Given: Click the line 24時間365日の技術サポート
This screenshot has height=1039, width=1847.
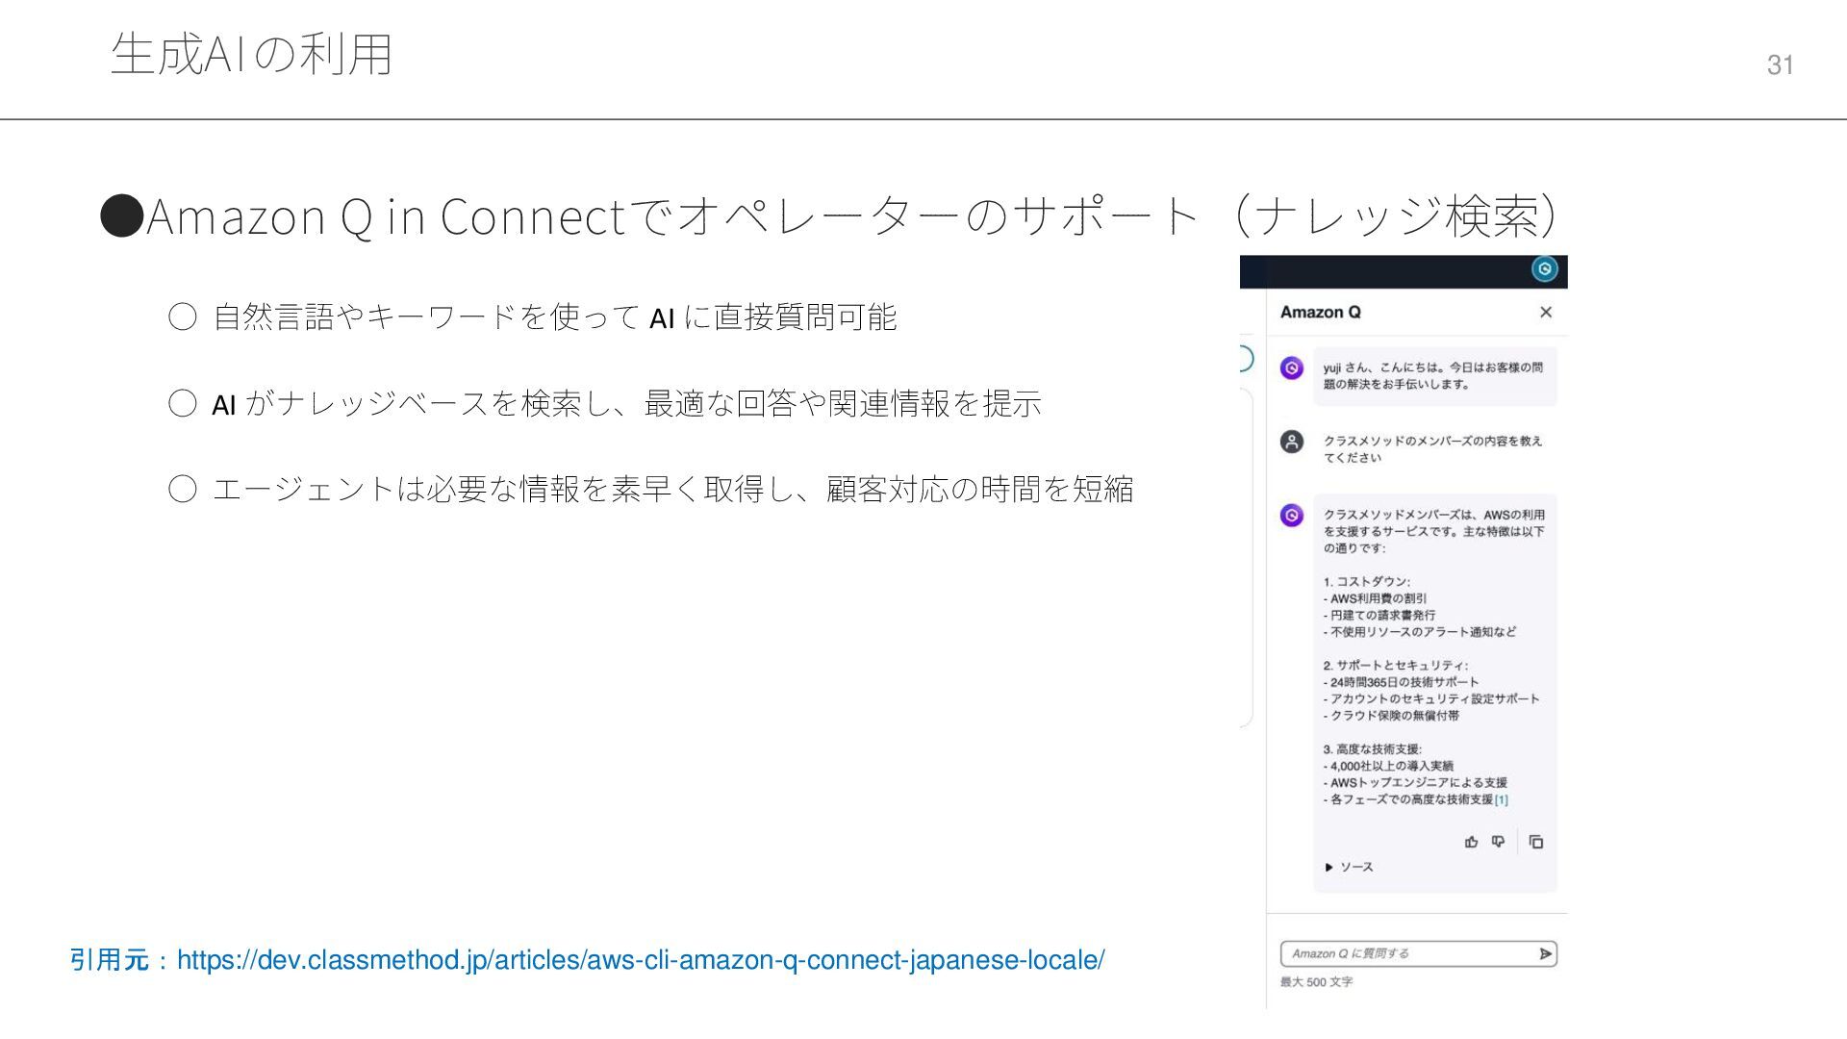Looking at the screenshot, I should pyautogui.click(x=1401, y=682).
